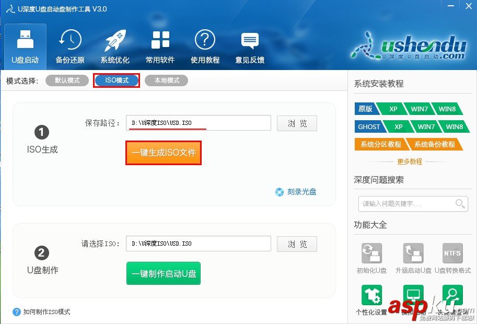Click 一键生成ISO文件 orange button
477x324 pixels.
pyautogui.click(x=164, y=153)
